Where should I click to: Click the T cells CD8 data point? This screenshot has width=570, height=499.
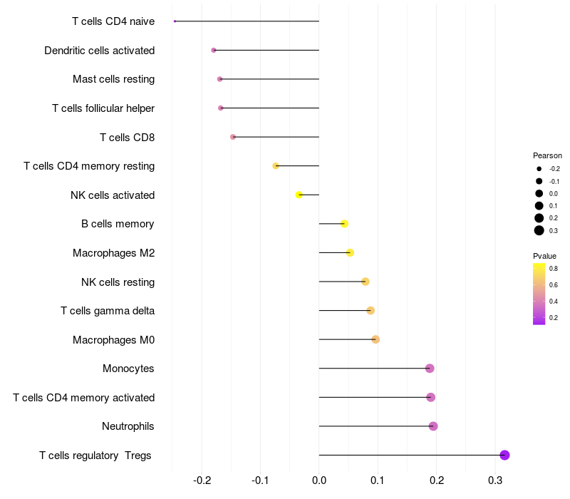tap(233, 137)
